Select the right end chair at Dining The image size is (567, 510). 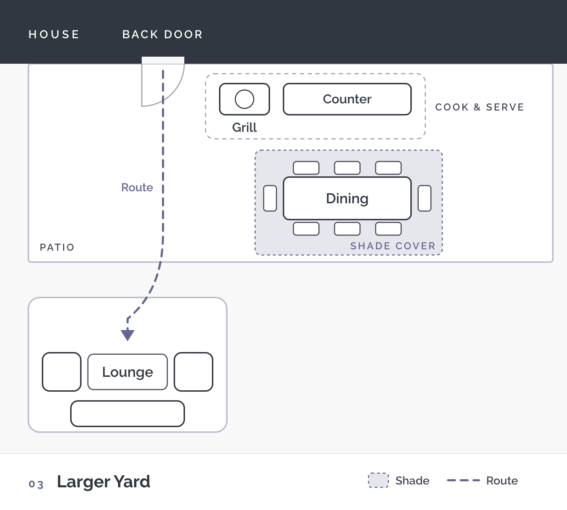click(x=425, y=198)
